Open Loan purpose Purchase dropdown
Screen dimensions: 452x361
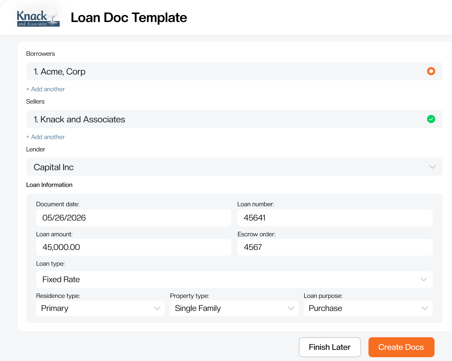(368, 308)
